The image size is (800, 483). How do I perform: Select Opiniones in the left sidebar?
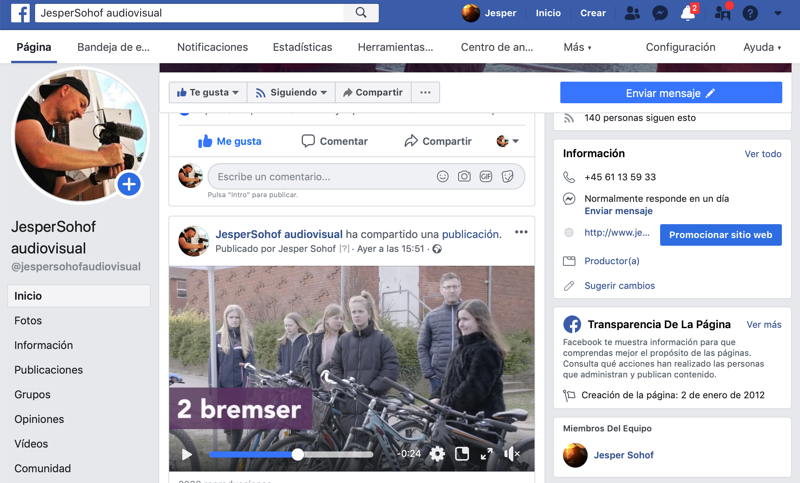[39, 419]
